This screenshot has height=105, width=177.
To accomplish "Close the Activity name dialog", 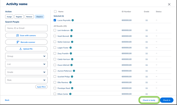I will click(169, 4).
